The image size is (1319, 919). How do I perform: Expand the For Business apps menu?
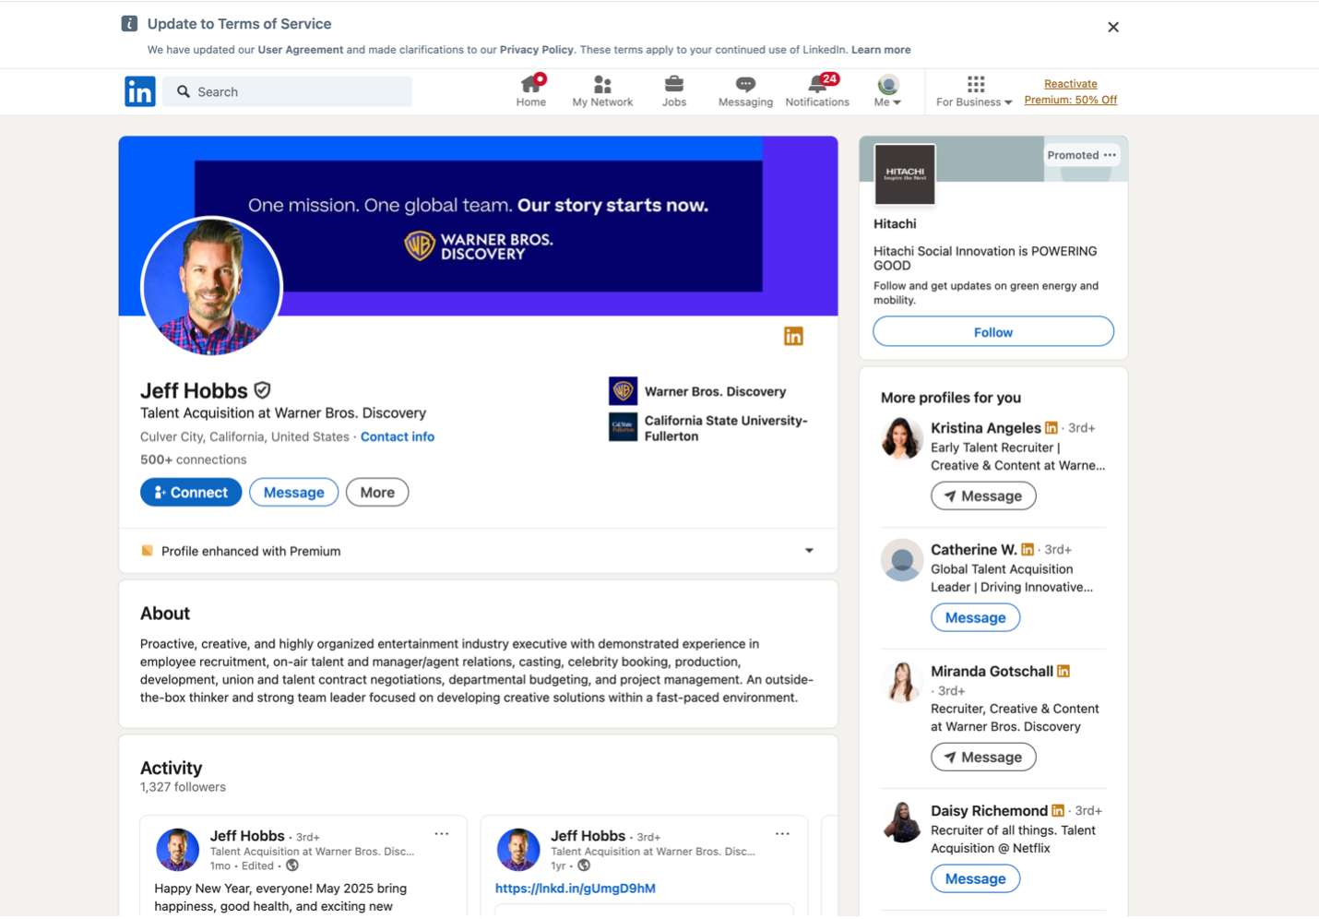(x=974, y=91)
